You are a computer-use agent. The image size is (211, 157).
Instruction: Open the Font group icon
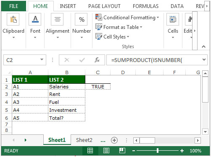point(35,19)
